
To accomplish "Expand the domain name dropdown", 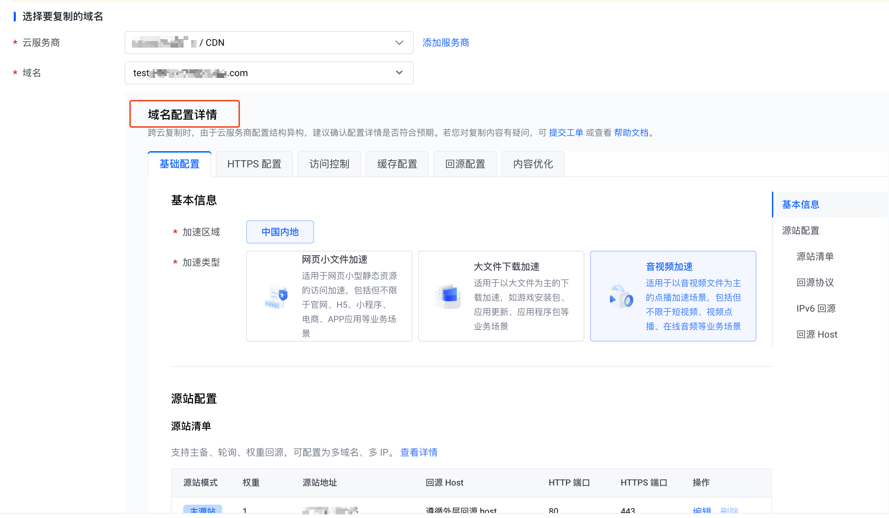I will tap(269, 73).
